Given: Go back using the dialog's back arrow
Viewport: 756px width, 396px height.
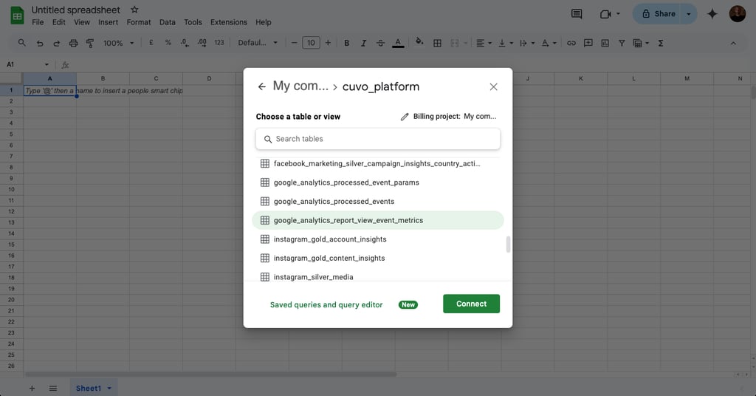Looking at the screenshot, I should pos(261,86).
